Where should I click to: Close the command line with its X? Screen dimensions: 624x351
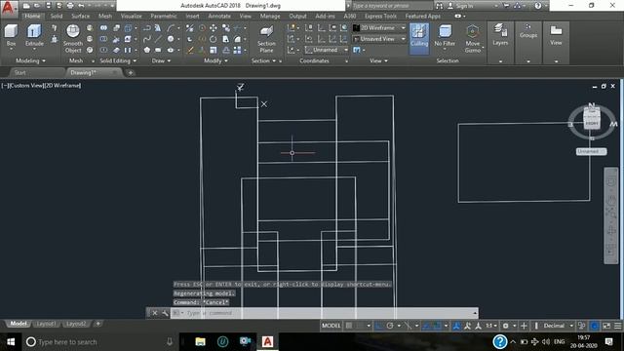[x=155, y=313]
